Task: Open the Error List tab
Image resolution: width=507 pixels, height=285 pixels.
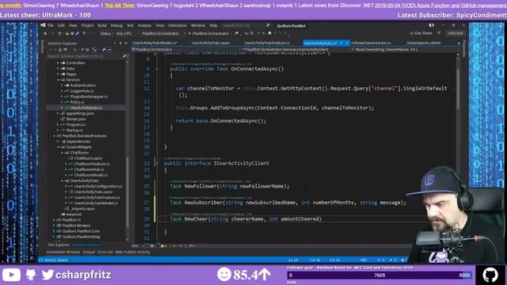Action: (x=105, y=252)
